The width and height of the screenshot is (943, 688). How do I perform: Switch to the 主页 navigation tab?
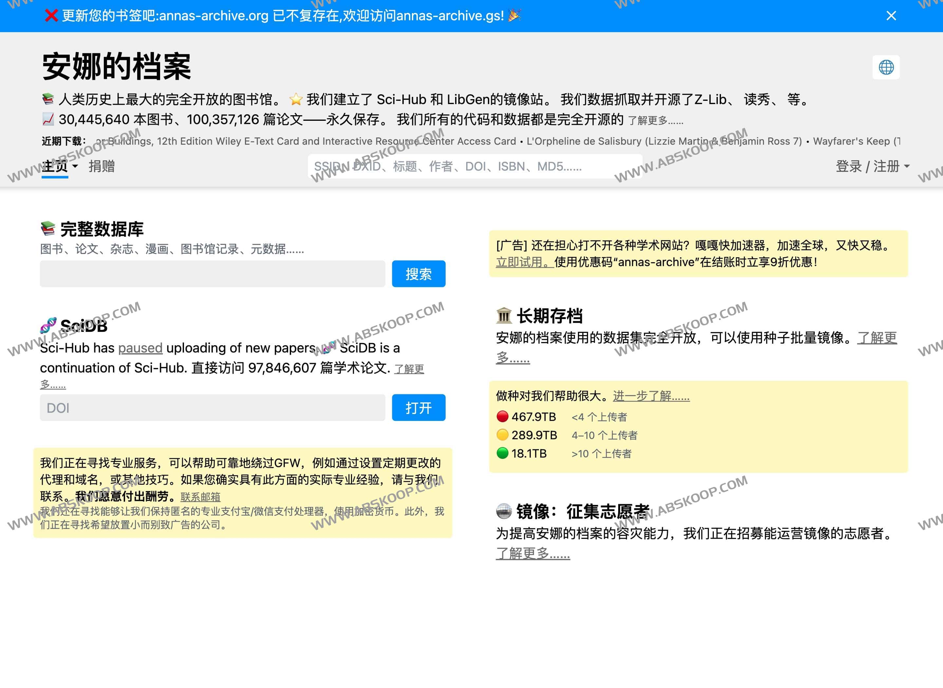pyautogui.click(x=55, y=166)
